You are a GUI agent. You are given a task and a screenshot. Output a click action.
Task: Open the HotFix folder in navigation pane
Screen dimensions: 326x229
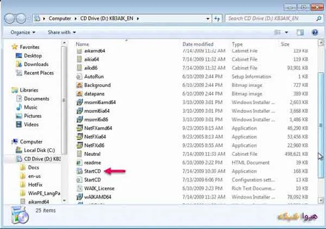coord(35,185)
